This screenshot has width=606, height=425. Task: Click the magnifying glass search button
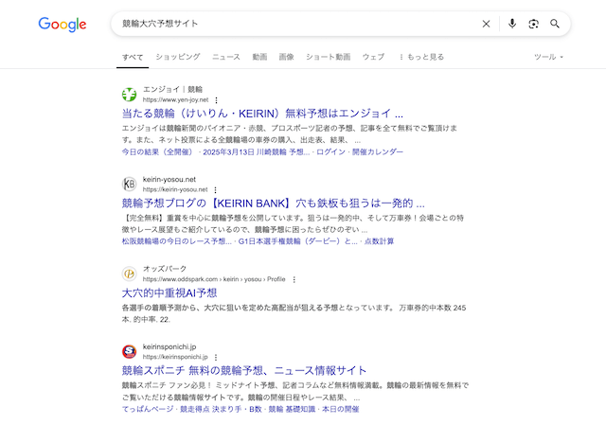pyautogui.click(x=556, y=24)
